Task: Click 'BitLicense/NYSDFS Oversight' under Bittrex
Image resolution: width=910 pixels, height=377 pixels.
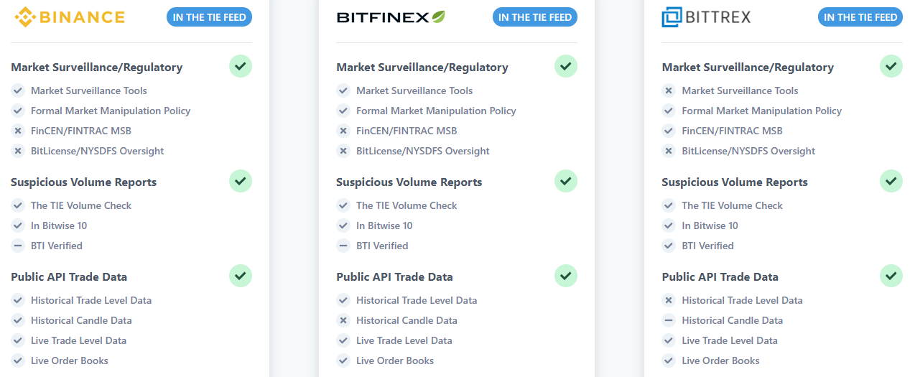Action: [x=748, y=151]
